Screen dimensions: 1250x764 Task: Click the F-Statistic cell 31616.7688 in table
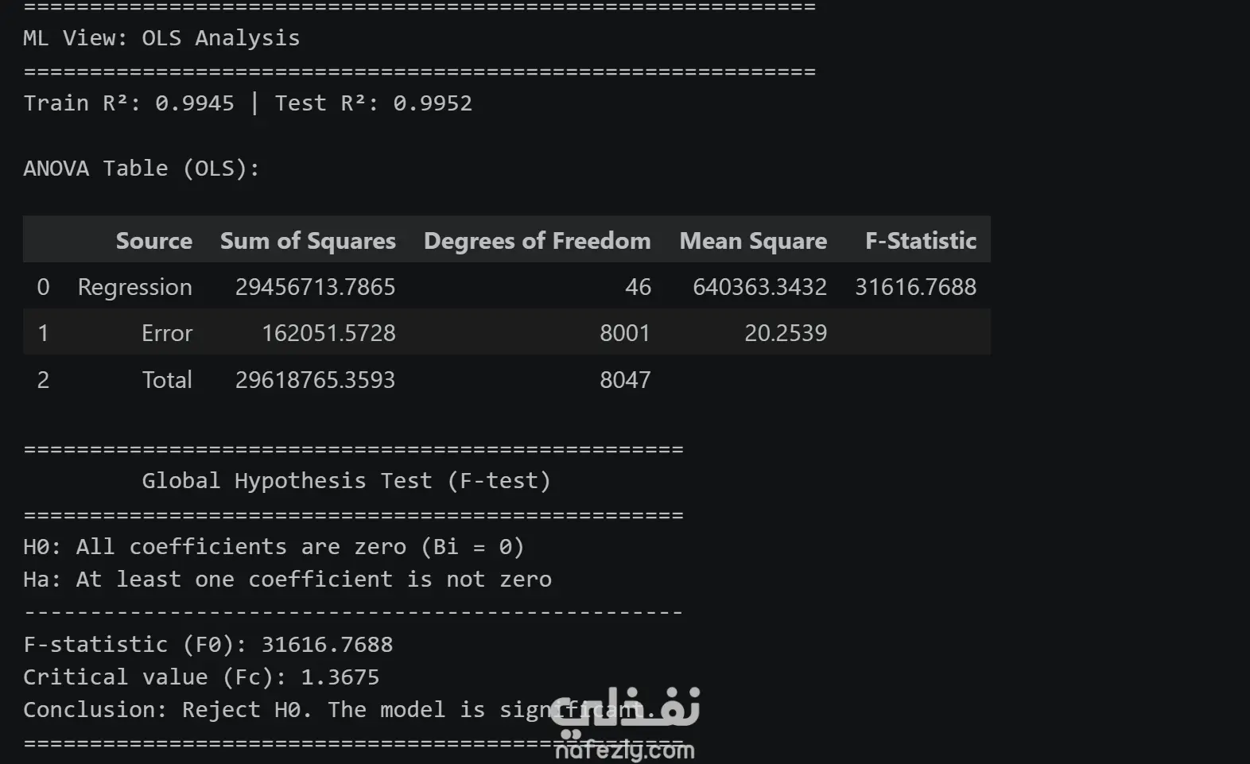point(915,287)
